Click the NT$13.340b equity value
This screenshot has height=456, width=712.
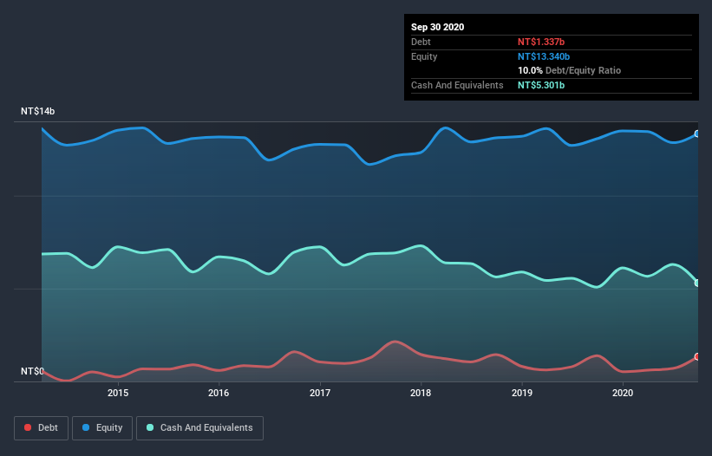click(544, 56)
